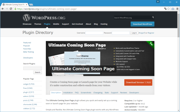Open About in main navigation
This screenshot has width=180, height=112.
[x=88, y=24]
